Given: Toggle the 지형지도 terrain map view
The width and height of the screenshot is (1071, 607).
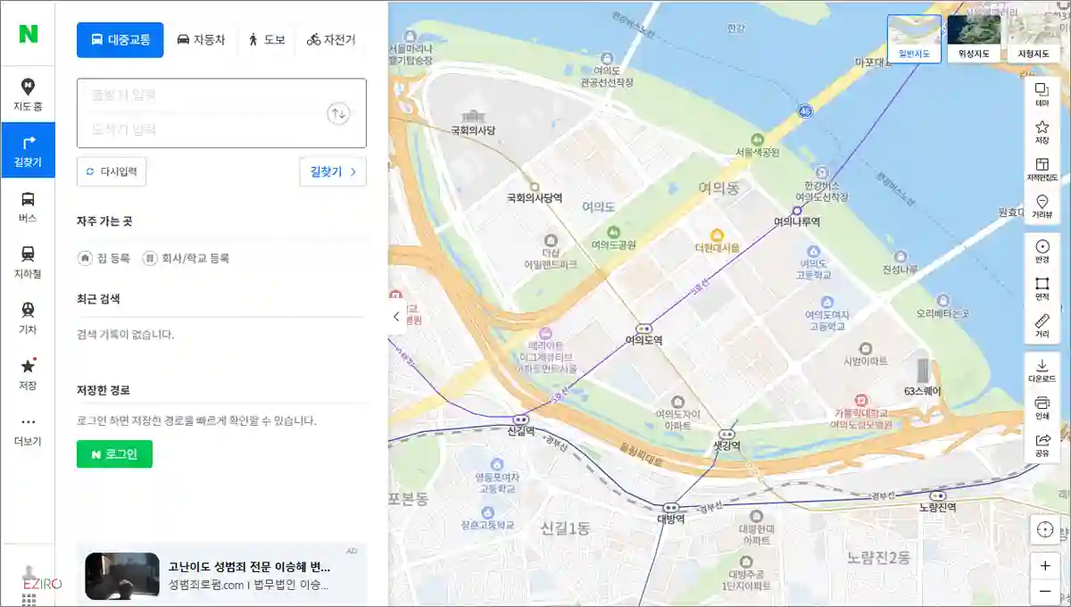Looking at the screenshot, I should click(x=1032, y=36).
